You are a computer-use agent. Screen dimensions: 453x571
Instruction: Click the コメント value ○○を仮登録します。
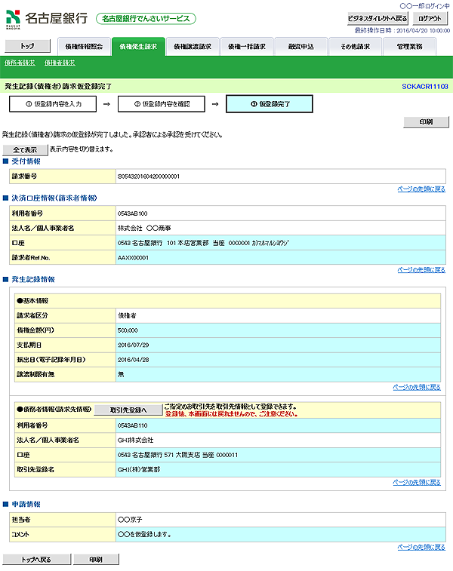(144, 535)
